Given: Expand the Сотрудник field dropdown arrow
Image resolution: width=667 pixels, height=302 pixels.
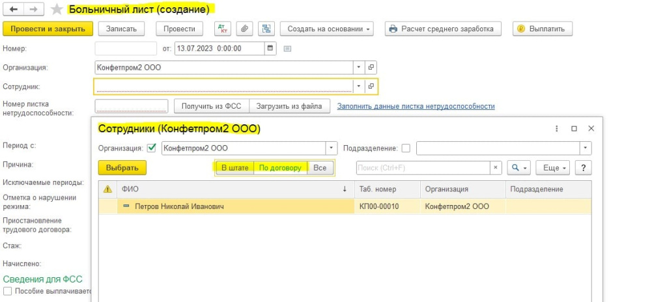Looking at the screenshot, I should pyautogui.click(x=358, y=86).
